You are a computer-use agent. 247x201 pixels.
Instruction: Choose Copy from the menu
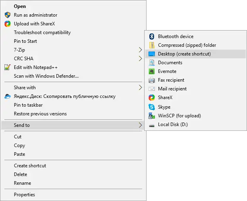(x=73, y=145)
